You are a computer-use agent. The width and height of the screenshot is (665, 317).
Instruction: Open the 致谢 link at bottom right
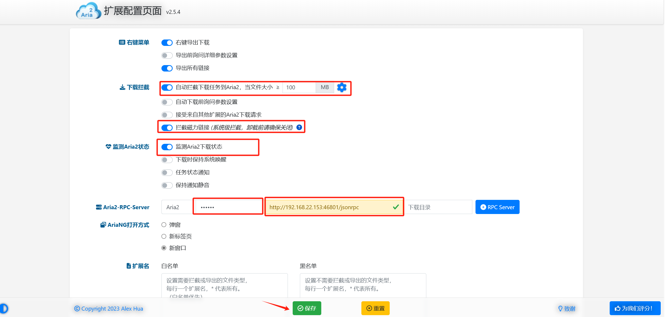coord(567,308)
